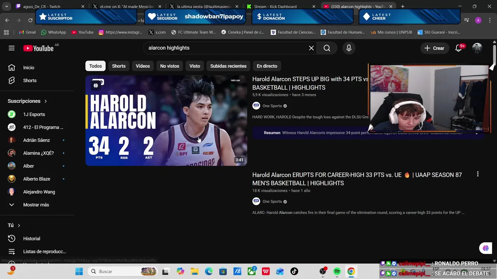Open Mis cursos UNPSJB bookmark

point(391,32)
